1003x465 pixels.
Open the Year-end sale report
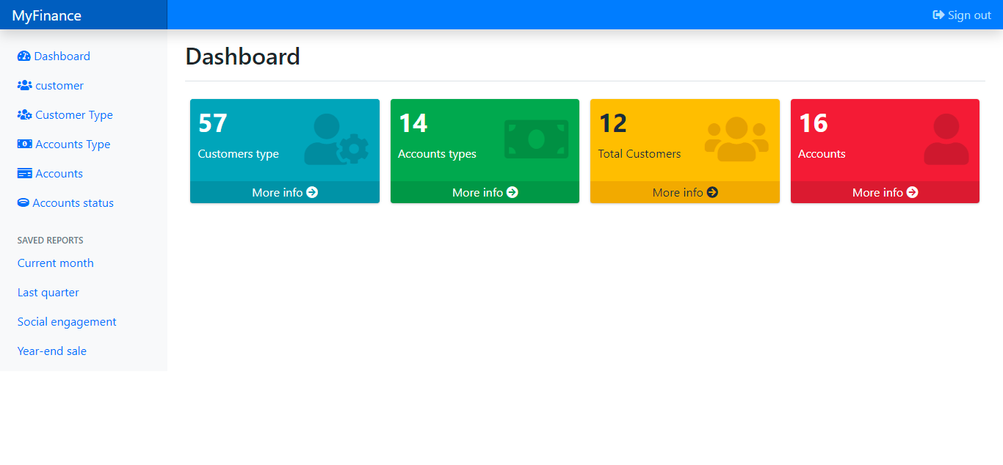click(51, 351)
